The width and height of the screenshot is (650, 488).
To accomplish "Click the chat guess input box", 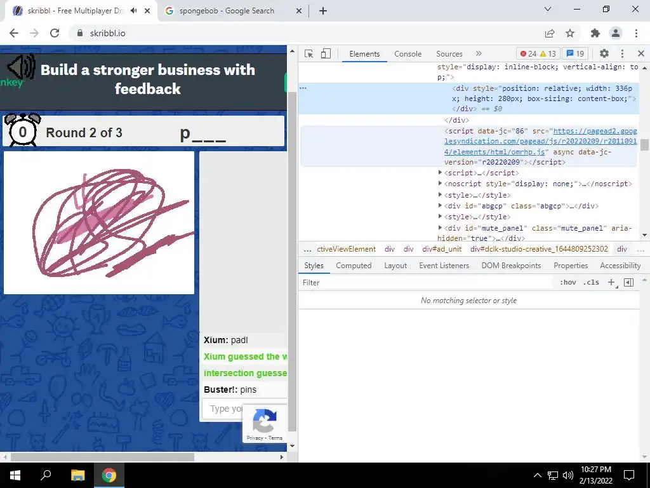I will coord(244,409).
